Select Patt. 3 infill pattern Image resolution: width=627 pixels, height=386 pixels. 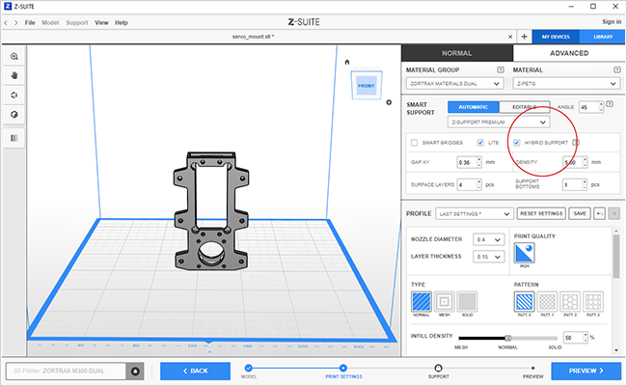(593, 302)
